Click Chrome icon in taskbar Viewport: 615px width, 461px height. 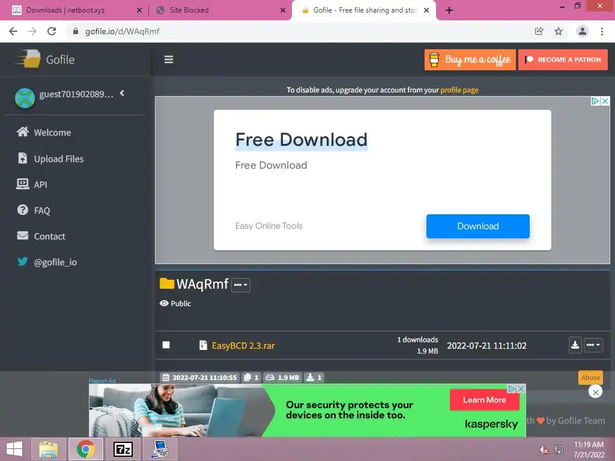pos(85,449)
